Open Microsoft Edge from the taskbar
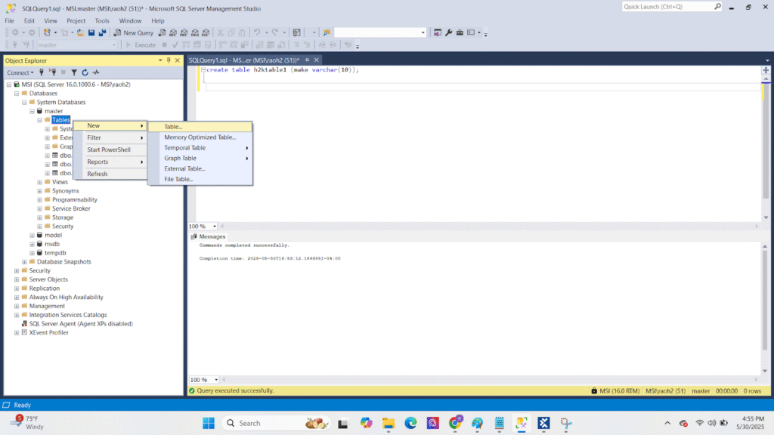Viewport: 774px width, 435px height. point(410,423)
